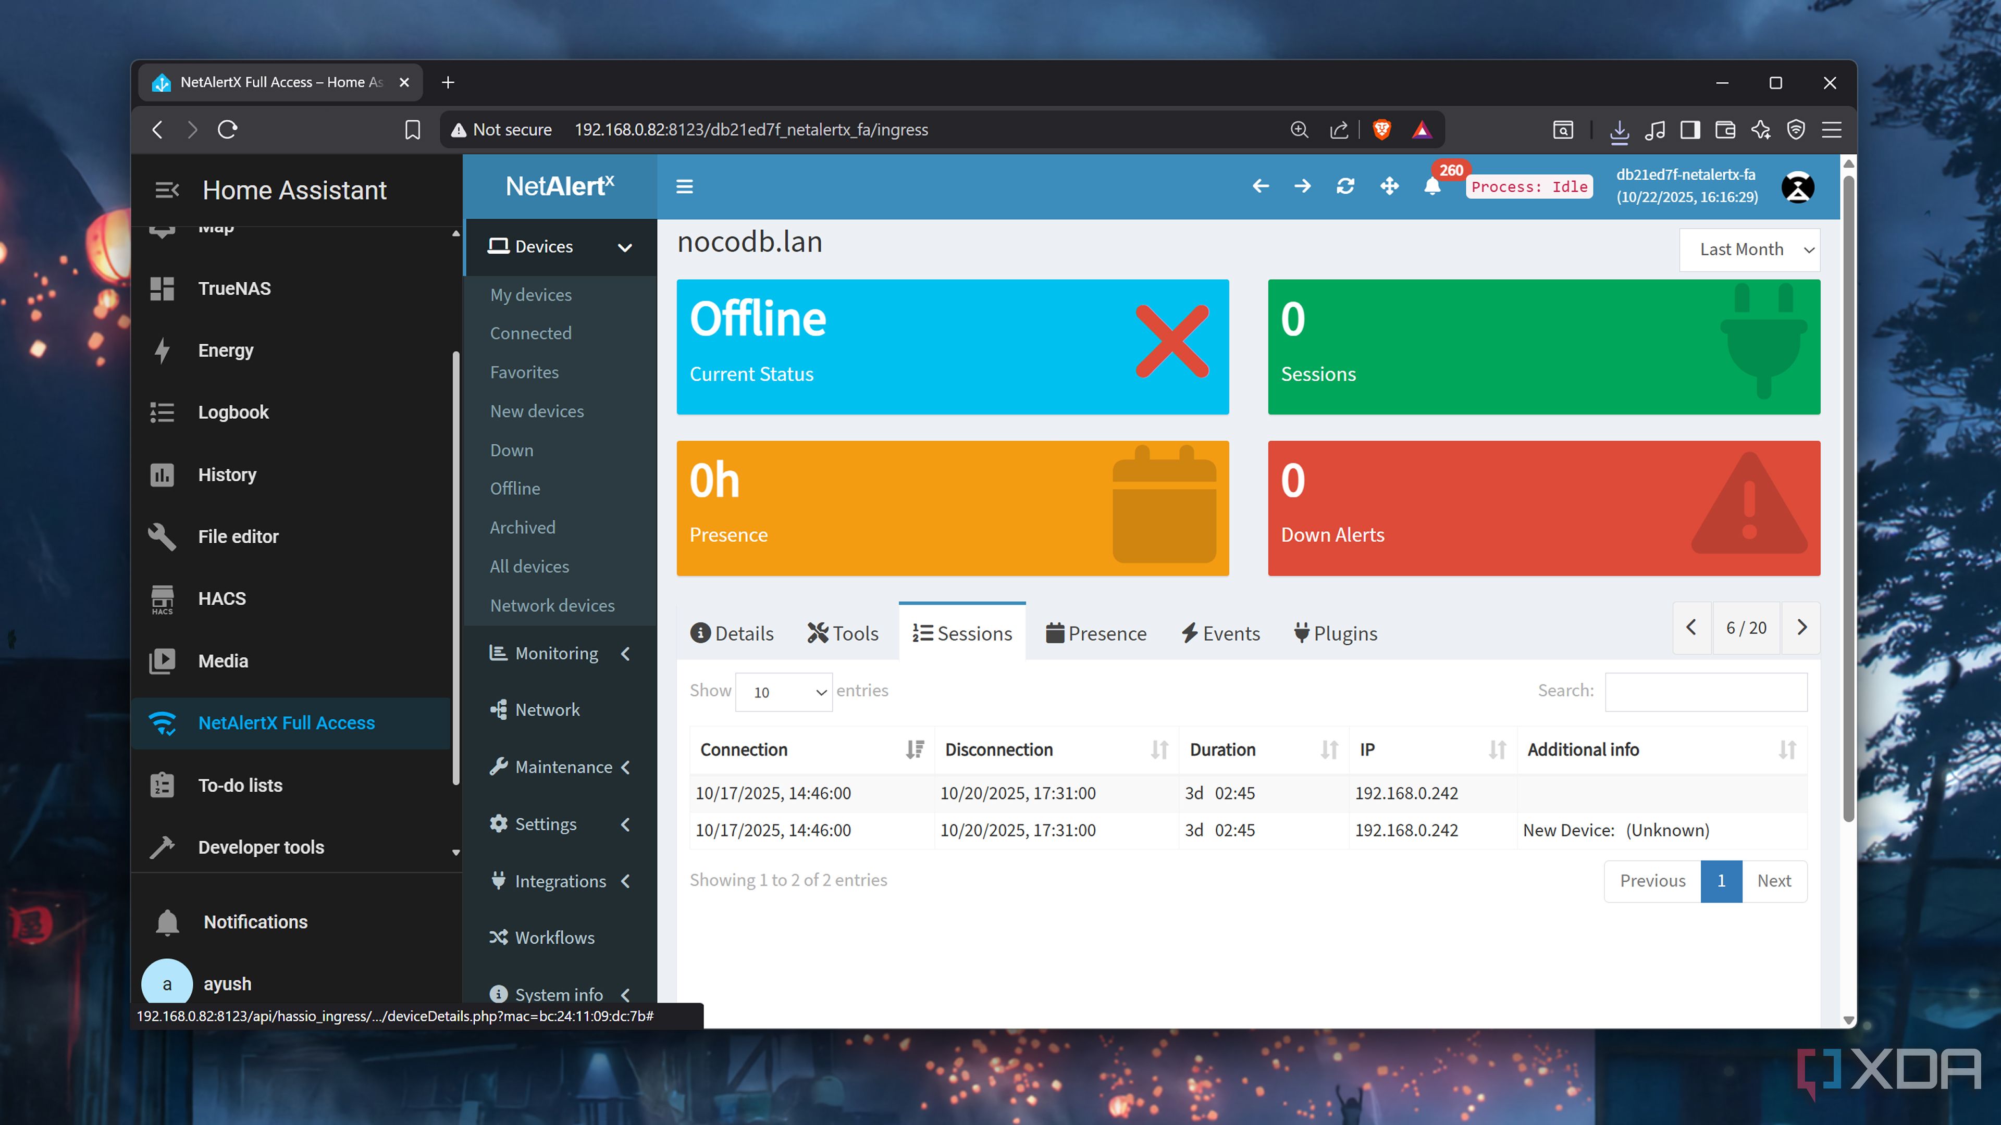Image resolution: width=2001 pixels, height=1125 pixels.
Task: Go to previous device arrow beside 6 / 20
Action: (x=1692, y=627)
